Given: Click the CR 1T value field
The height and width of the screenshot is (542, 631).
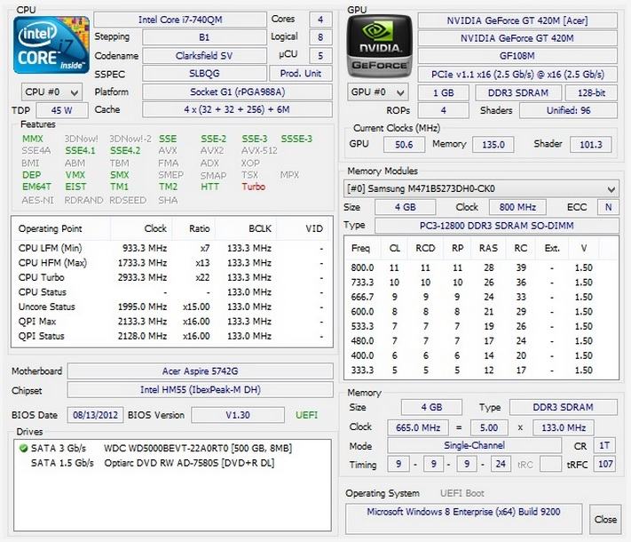Looking at the screenshot, I should click(x=604, y=445).
